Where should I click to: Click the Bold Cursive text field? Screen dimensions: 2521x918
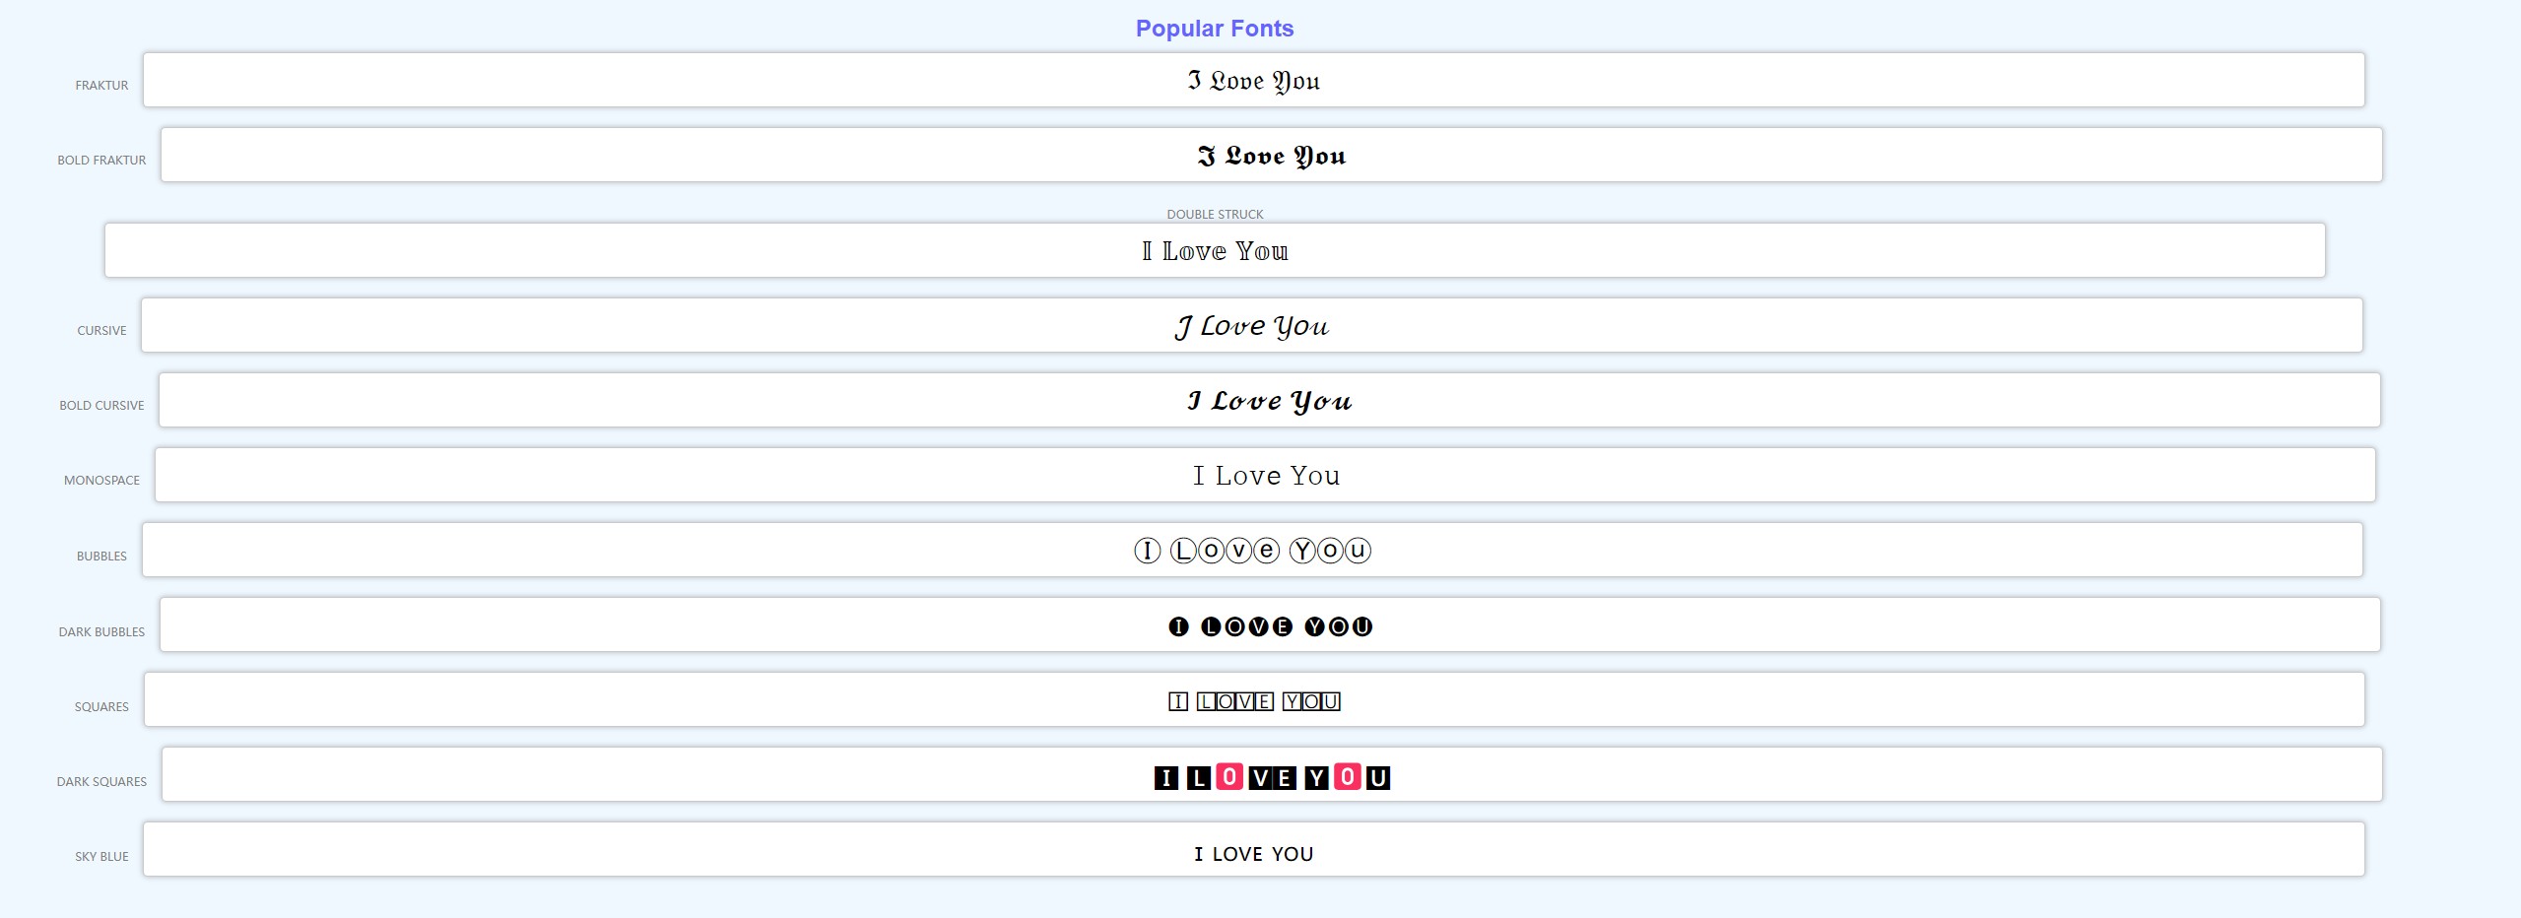pos(1269,401)
